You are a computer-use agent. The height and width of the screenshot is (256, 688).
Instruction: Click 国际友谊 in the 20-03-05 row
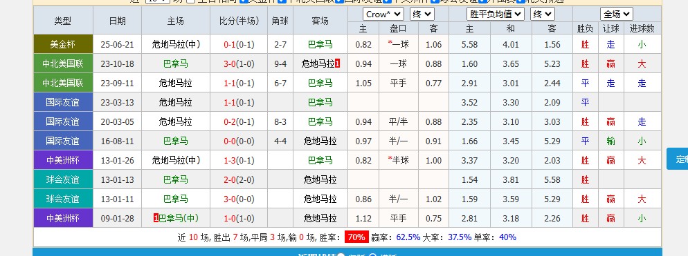pyautogui.click(x=63, y=121)
